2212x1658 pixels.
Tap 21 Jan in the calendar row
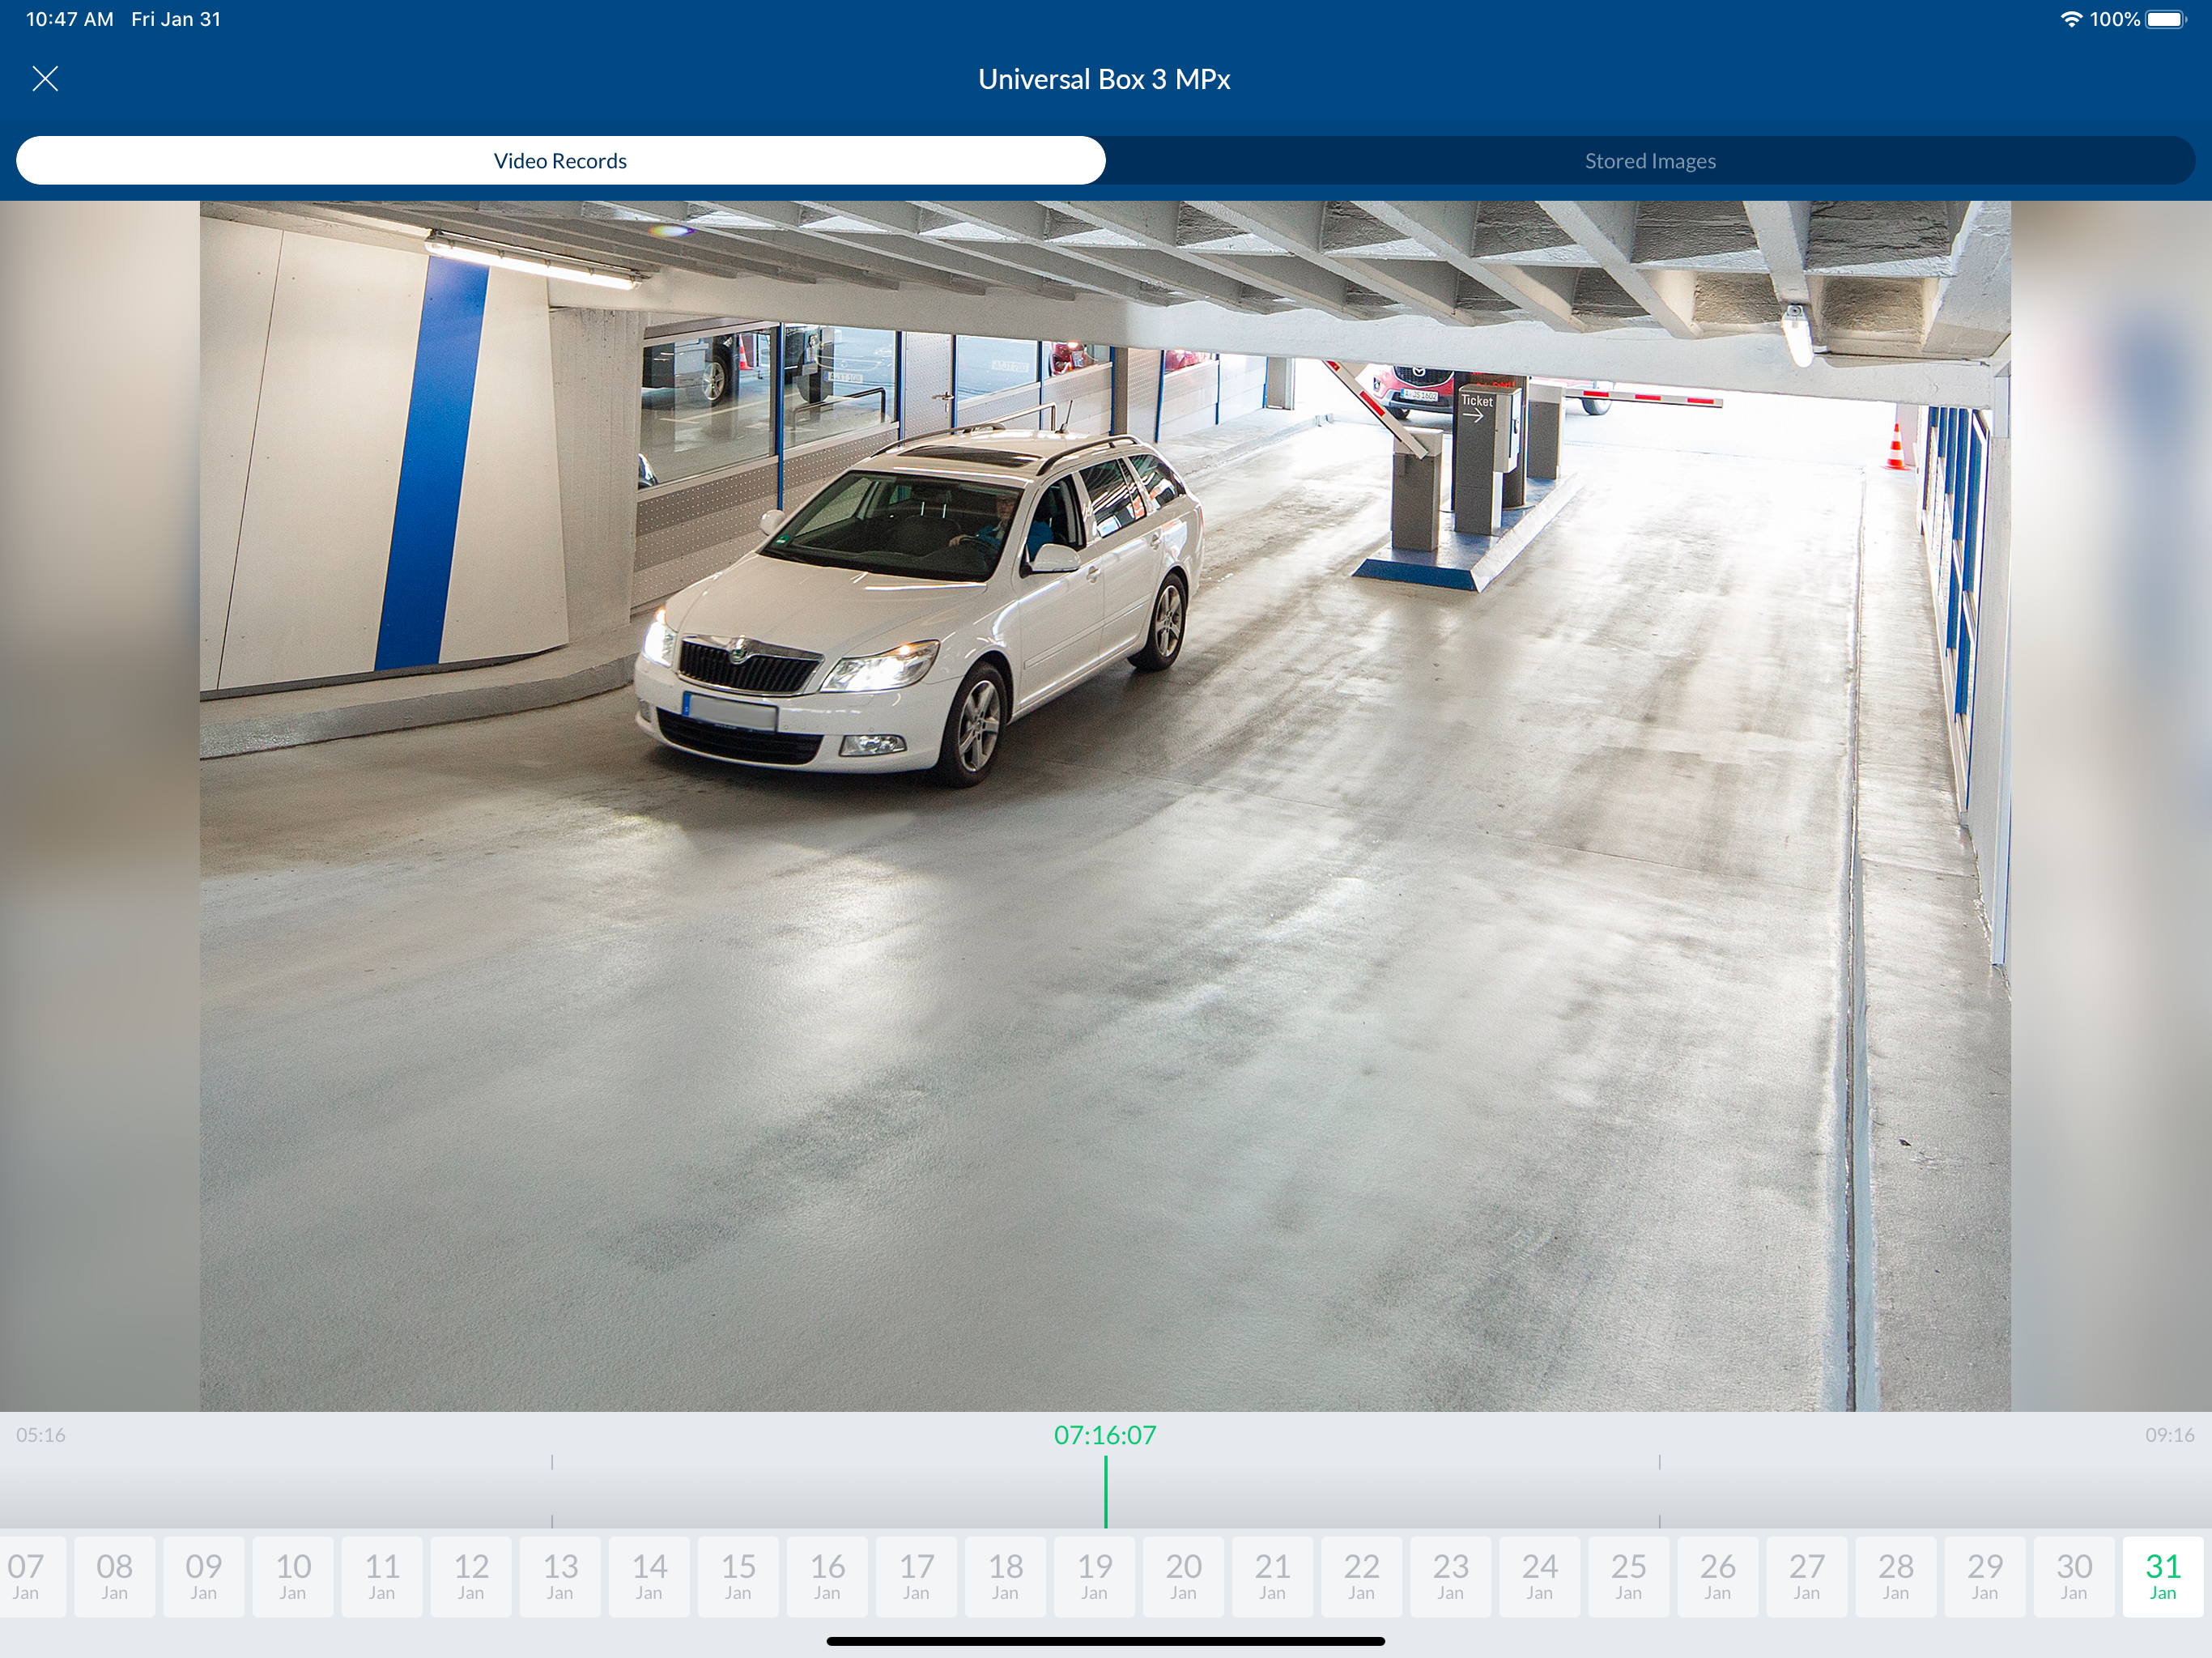point(1272,1576)
